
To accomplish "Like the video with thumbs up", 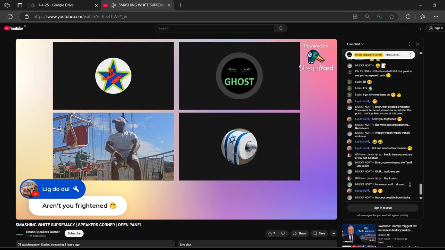I will pyautogui.click(x=271, y=233).
